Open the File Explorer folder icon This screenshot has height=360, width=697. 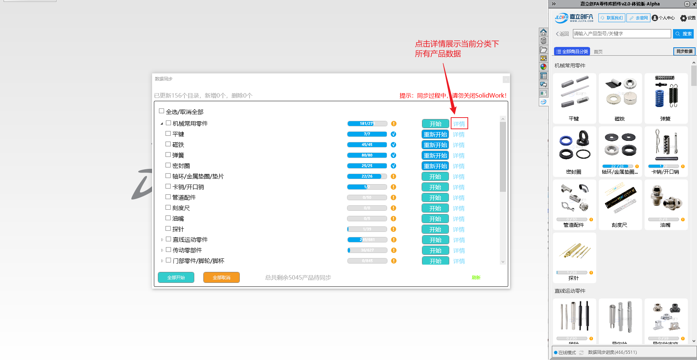pyautogui.click(x=543, y=50)
